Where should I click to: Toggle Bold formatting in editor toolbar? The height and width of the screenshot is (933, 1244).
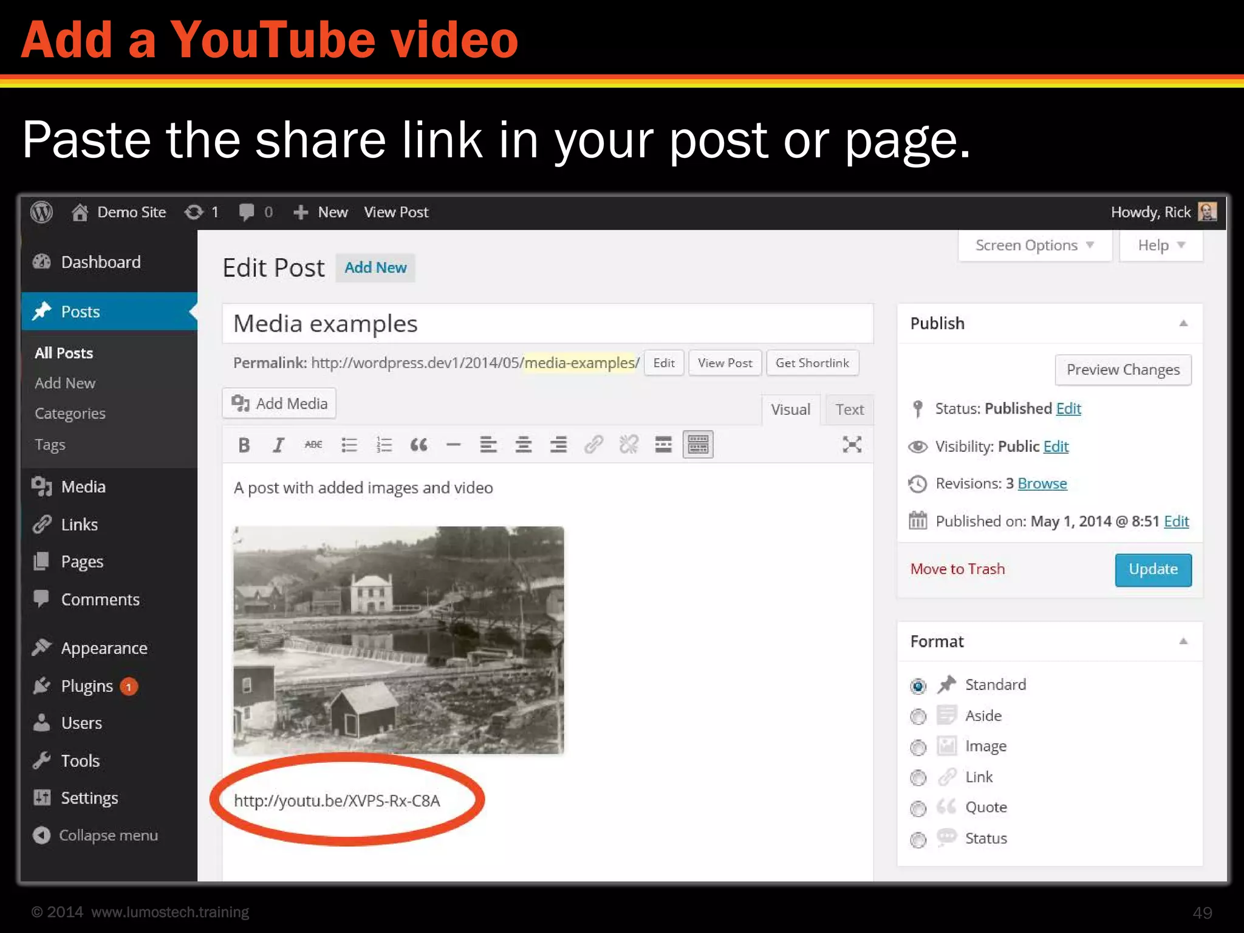click(x=244, y=445)
